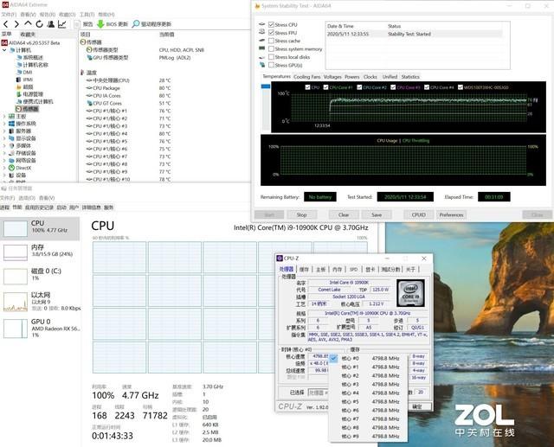Click the 确定 button in CPU-Z
This screenshot has height=447, width=554.
[417, 406]
